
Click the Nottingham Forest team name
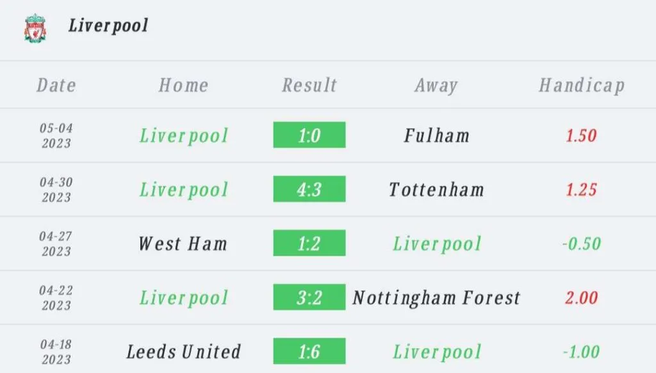tap(437, 297)
